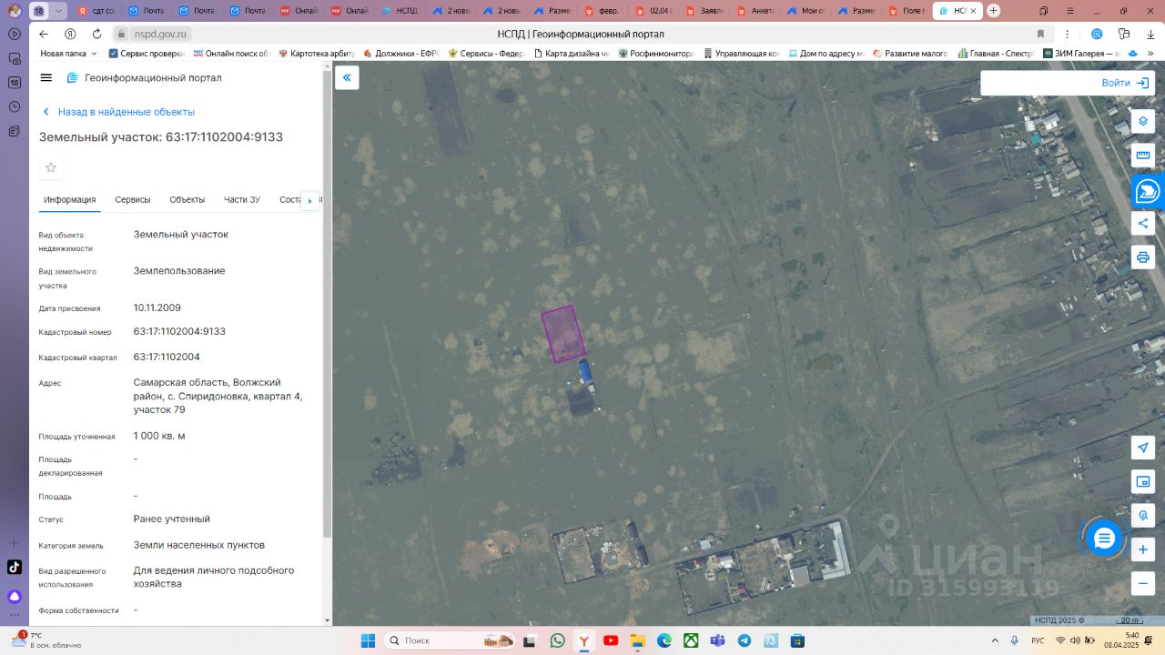Open the Росфинмониторинг bookmark
This screenshot has height=655, width=1165.
tap(656, 54)
